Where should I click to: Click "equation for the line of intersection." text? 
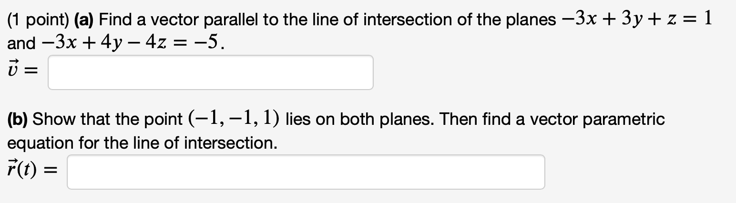[142, 143]
